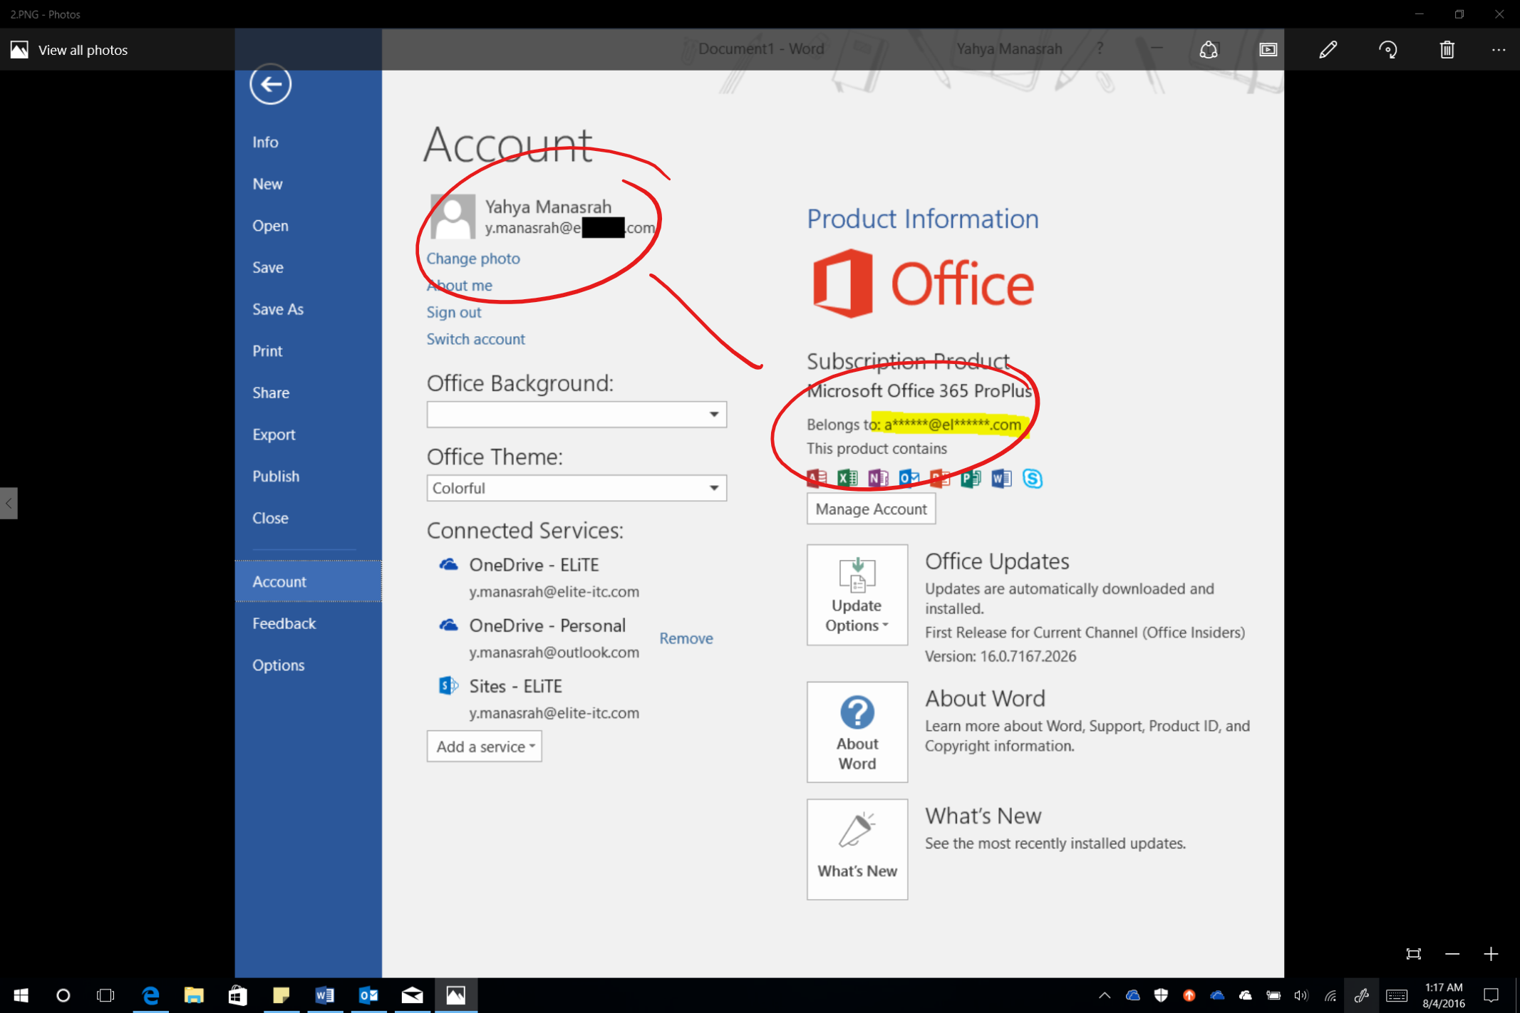
Task: Click the Switch account link
Action: [475, 339]
